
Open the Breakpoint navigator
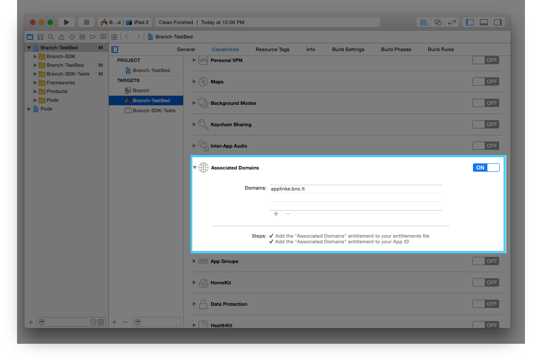93,37
